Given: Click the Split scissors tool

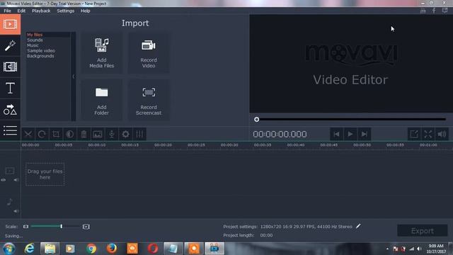Looking at the screenshot, I should [x=28, y=134].
